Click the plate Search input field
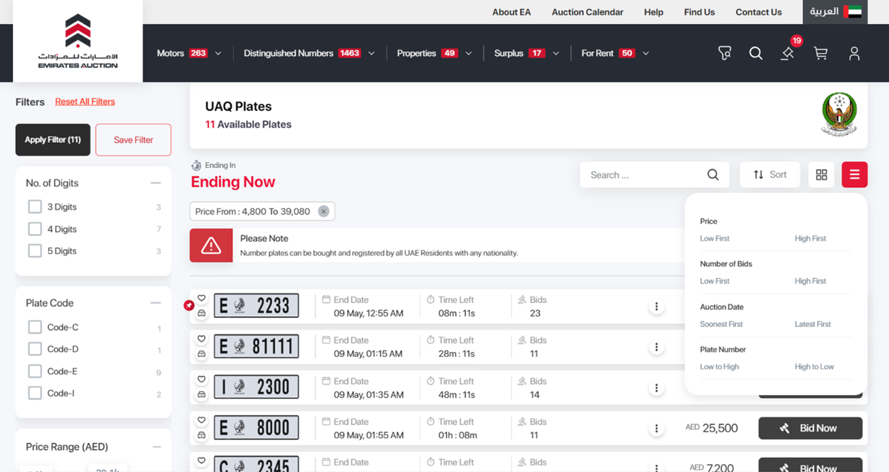The height and width of the screenshot is (472, 889). (x=644, y=175)
